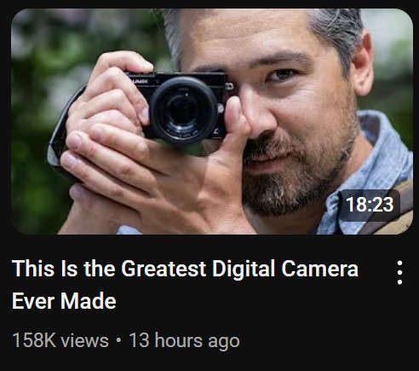Open the three-dot video options menu
419x371 pixels.
[x=399, y=272]
